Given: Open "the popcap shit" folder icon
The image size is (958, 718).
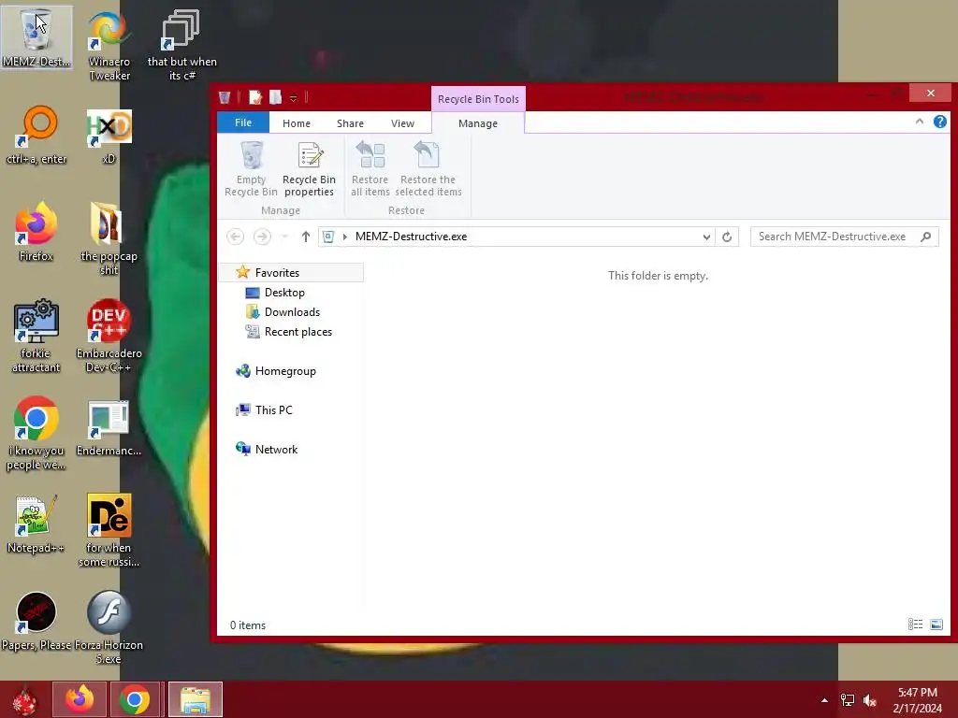Looking at the screenshot, I should (109, 238).
